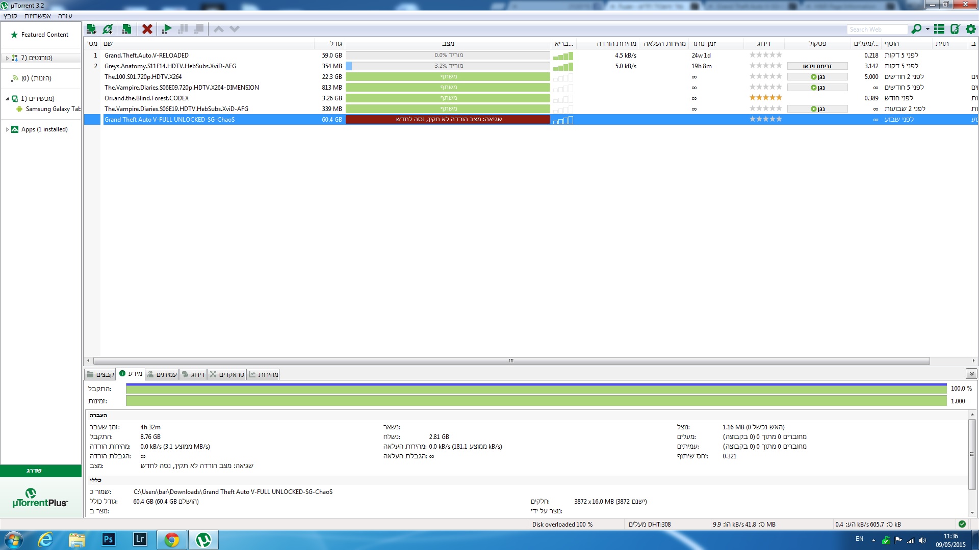Screen dimensions: 979x550
Task: Click נגן button for The.Vampire.Diaries.S06E19
Action: 817,109
